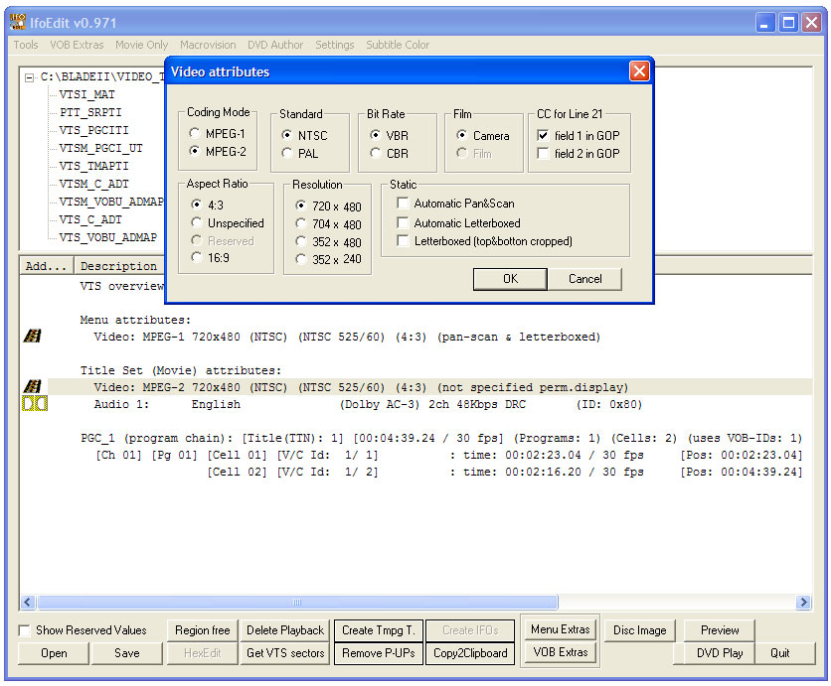Image resolution: width=831 pixels, height=686 pixels.
Task: Click Remove P-UPs button
Action: click(379, 653)
